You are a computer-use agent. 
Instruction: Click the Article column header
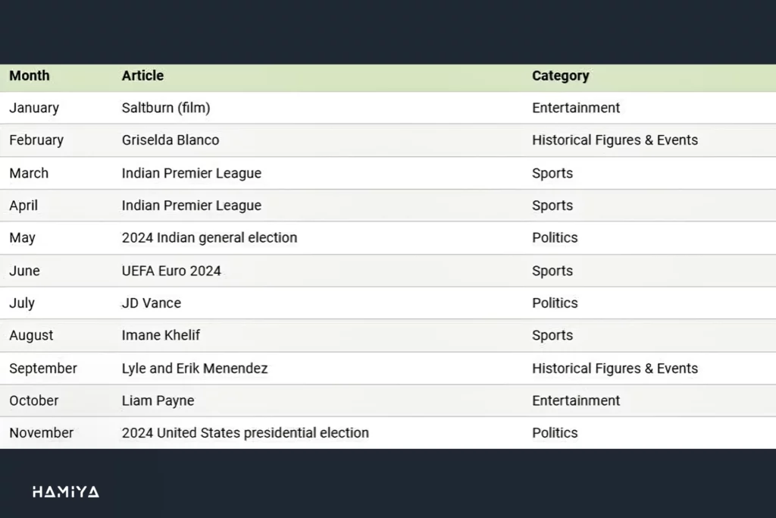click(x=142, y=76)
